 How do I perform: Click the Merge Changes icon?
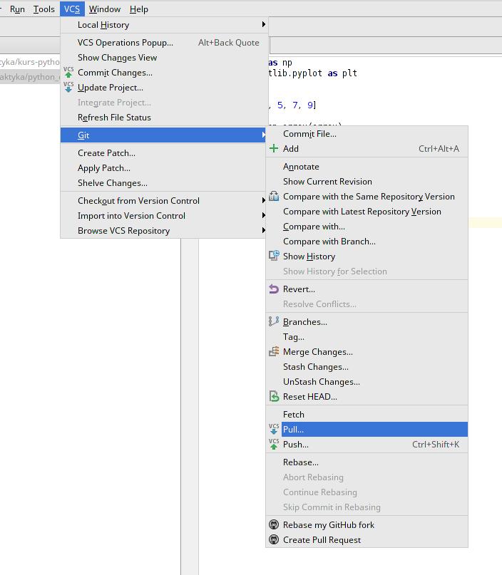tap(274, 351)
